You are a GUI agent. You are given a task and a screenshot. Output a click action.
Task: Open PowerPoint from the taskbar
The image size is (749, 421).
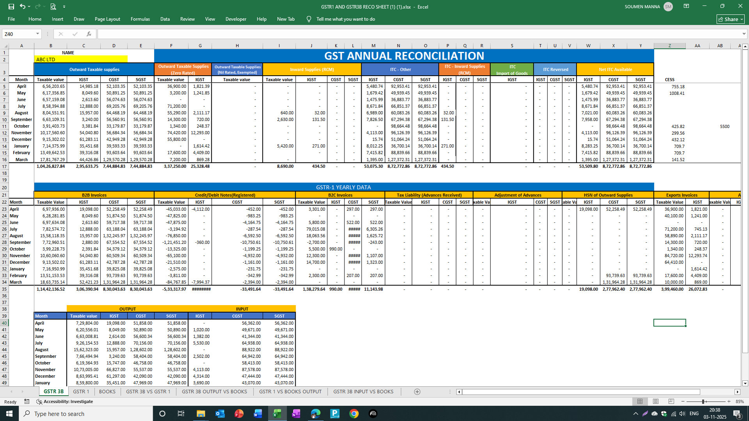point(239,414)
